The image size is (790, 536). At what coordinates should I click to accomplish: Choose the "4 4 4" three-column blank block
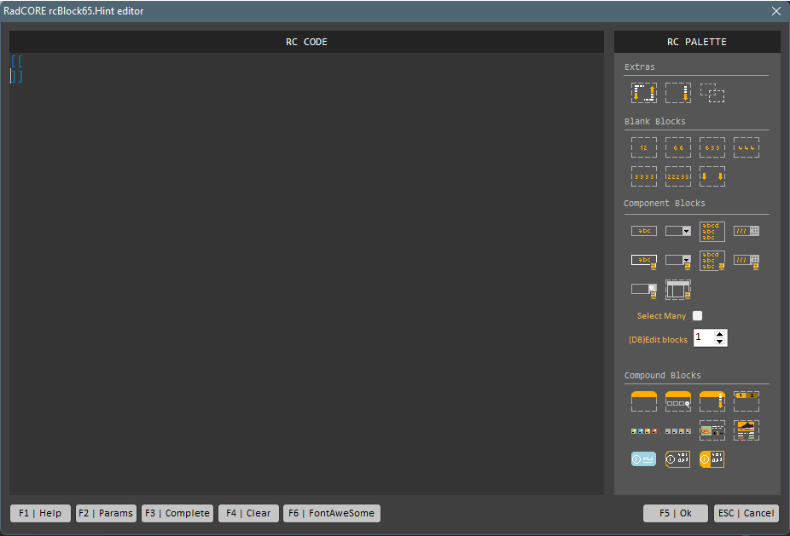[x=746, y=147]
